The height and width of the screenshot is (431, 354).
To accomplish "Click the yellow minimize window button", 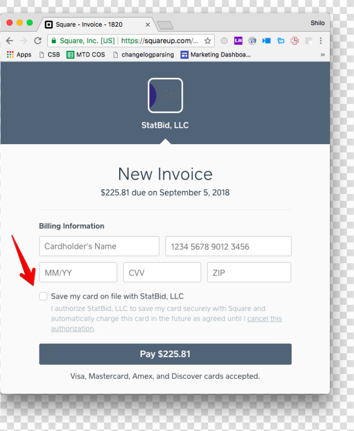I will tap(20, 23).
